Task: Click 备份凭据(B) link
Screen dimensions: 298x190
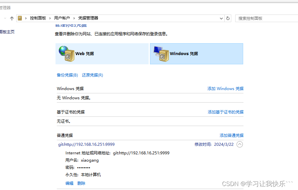Action: pyautogui.click(x=67, y=75)
